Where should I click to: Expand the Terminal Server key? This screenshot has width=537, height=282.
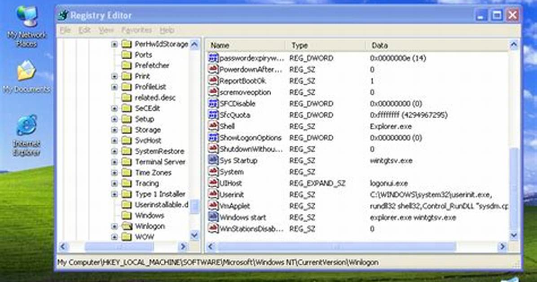pyautogui.click(x=114, y=162)
